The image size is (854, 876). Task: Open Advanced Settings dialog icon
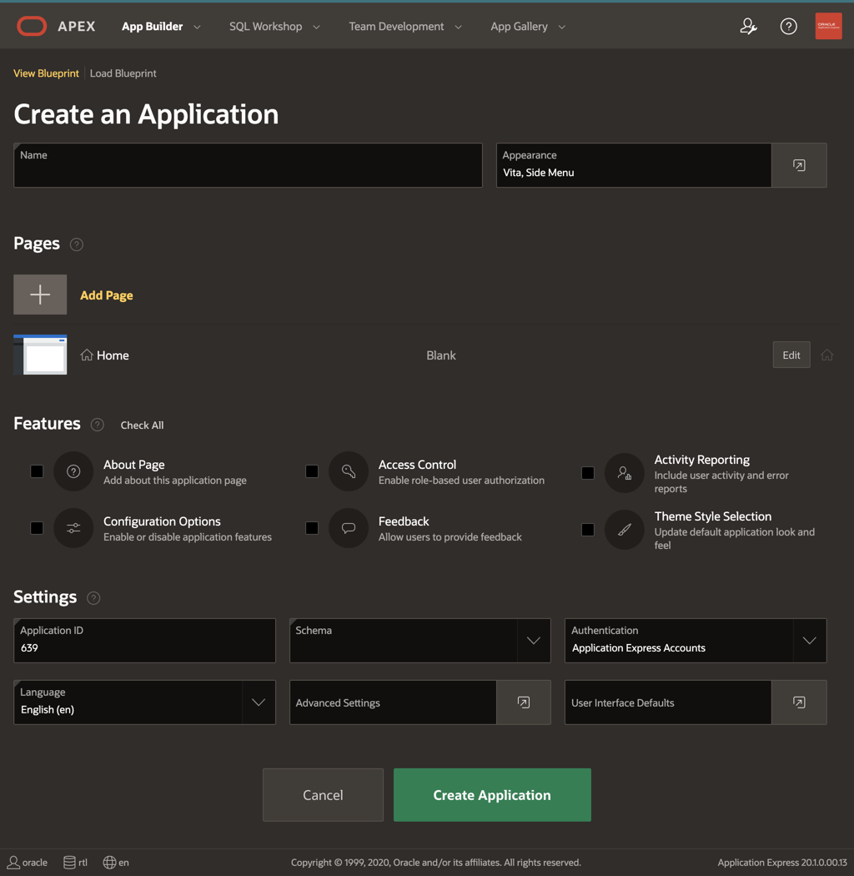point(523,702)
